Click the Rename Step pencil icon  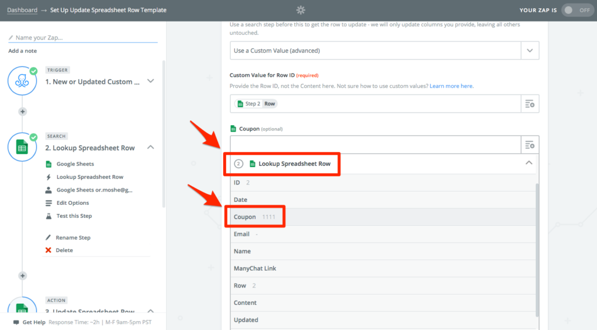[48, 237]
